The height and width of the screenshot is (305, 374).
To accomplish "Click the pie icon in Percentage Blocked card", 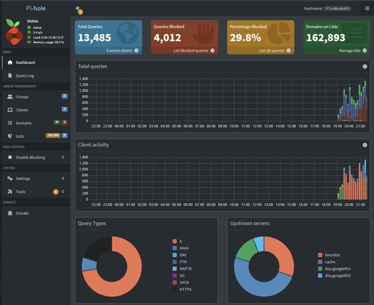I will 279,34.
